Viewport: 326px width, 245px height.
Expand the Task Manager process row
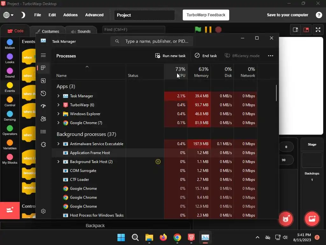point(59,96)
